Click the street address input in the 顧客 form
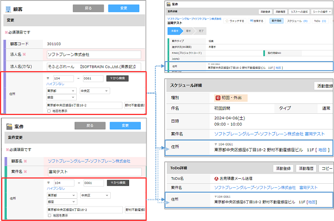Screen dimensions: 334x221 click(x=85, y=105)
